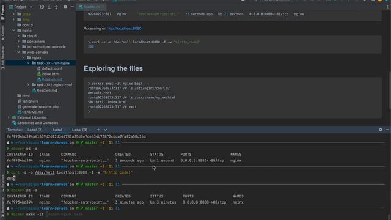Click the Select Opened File locate icon

(x=42, y=7)
